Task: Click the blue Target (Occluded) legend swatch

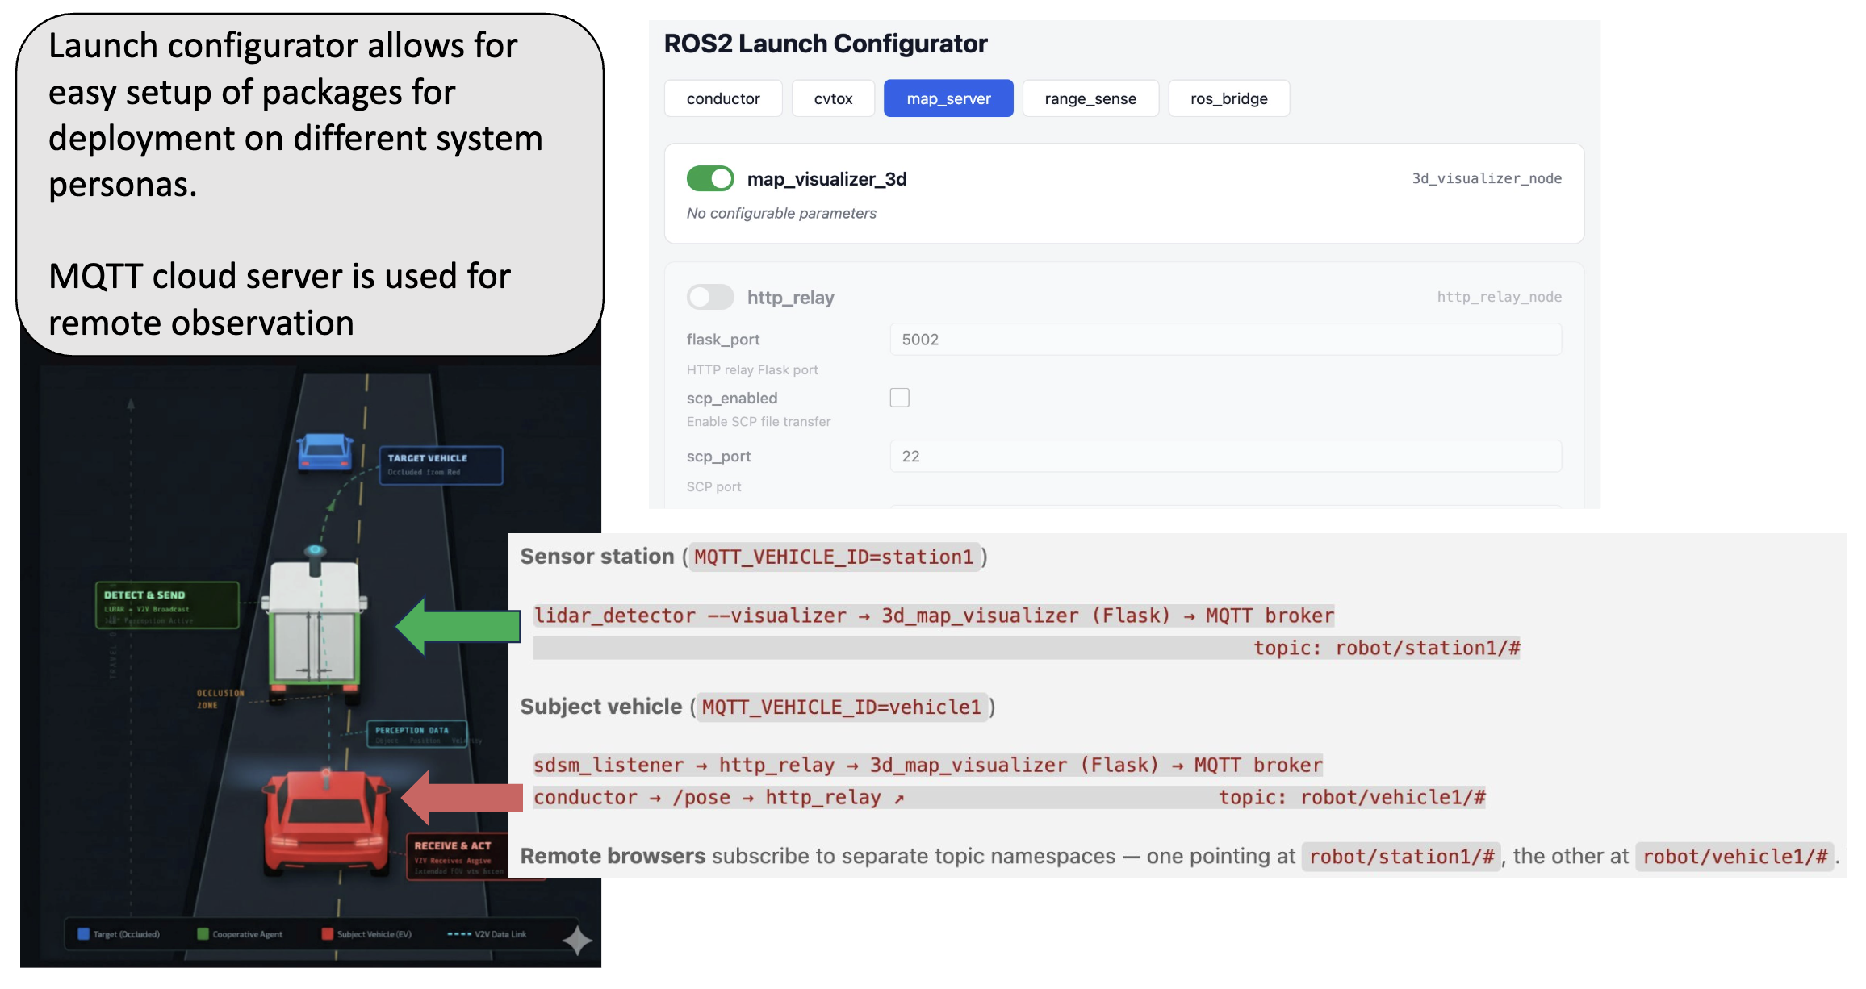Action: point(83,934)
